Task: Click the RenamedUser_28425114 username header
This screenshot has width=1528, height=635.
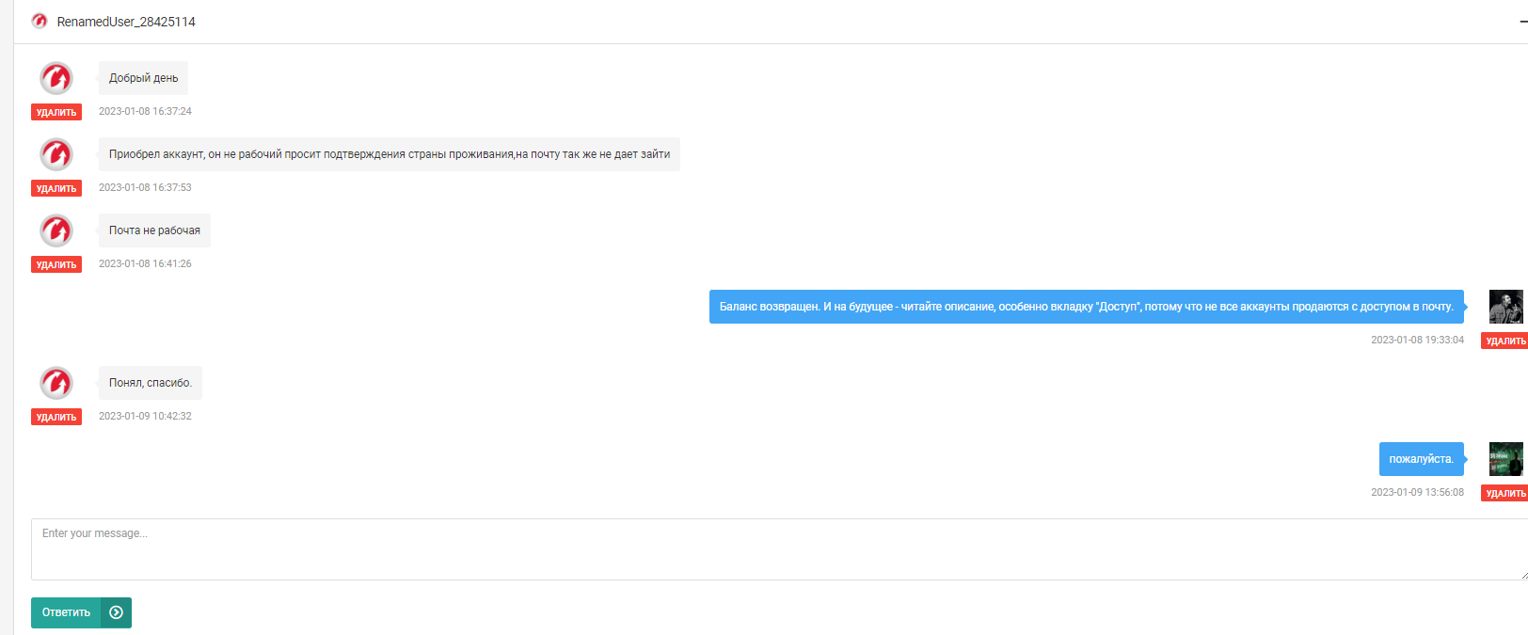Action: tap(126, 22)
